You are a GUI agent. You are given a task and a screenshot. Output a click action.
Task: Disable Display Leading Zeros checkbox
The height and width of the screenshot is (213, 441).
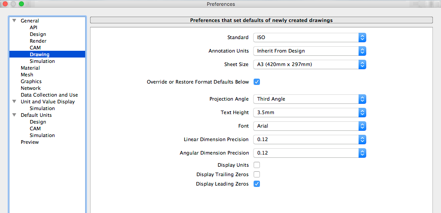click(x=257, y=184)
